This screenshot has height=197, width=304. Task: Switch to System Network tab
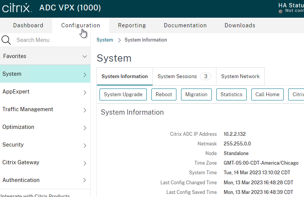click(241, 77)
